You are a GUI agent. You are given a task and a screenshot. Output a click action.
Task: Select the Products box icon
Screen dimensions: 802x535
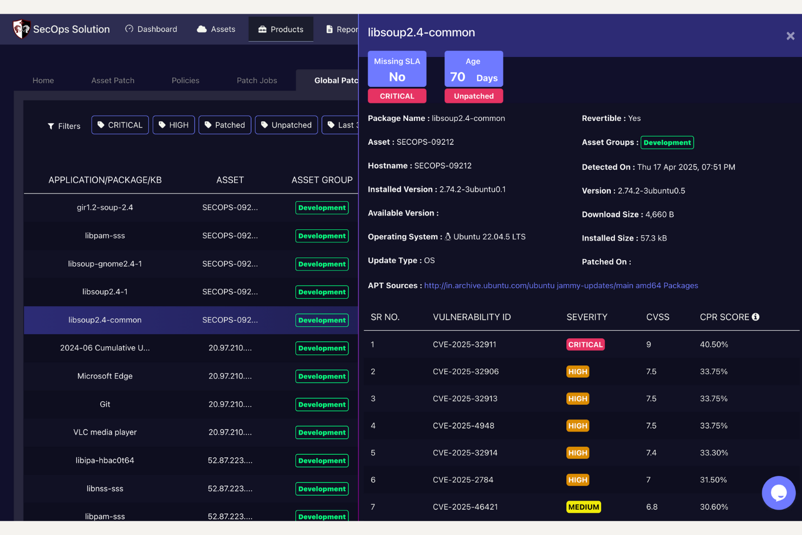click(x=263, y=29)
